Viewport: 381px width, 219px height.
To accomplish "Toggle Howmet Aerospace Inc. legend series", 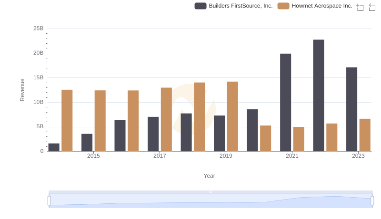I will click(315, 6).
